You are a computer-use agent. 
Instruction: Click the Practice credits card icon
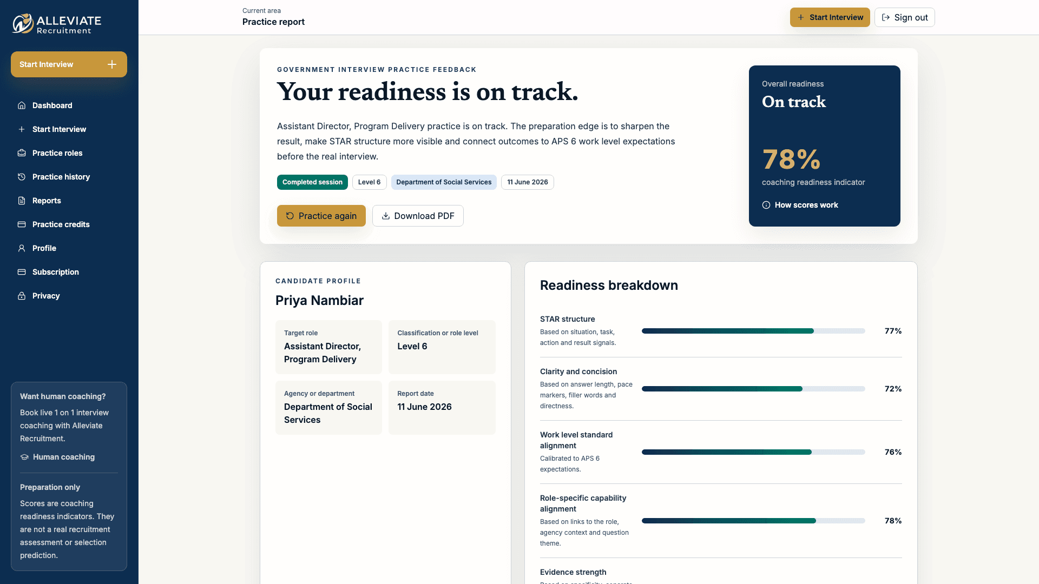22,224
